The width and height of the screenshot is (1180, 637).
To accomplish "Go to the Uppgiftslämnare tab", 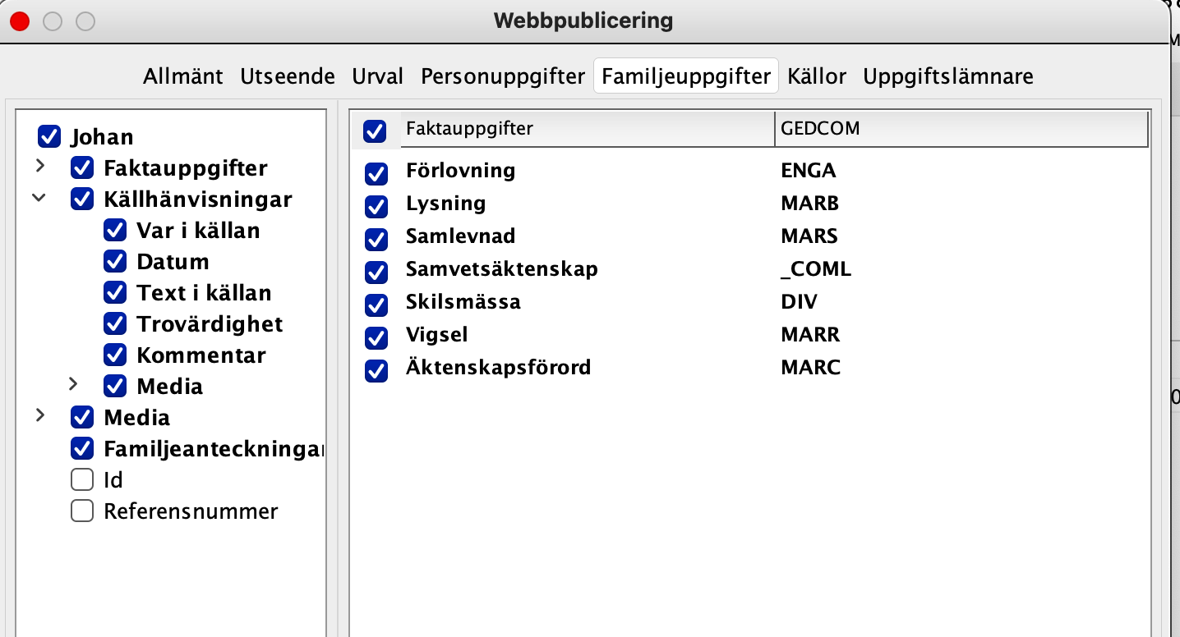I will click(x=948, y=76).
